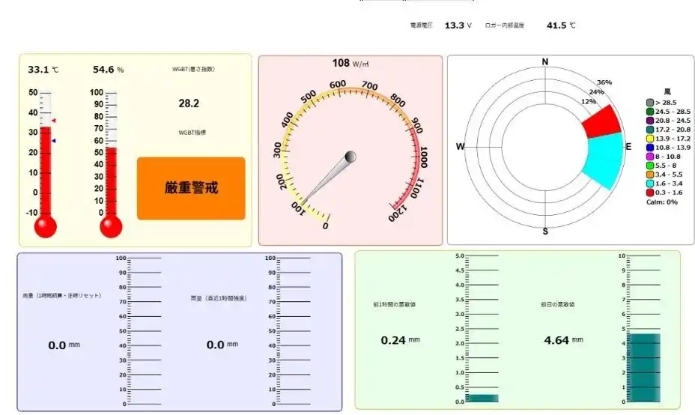Click the cyan 1.6 - 3.4 legend swatch
The image size is (695, 415).
point(650,183)
